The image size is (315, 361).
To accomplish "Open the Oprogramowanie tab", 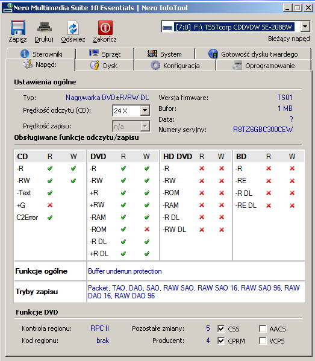I will [264, 65].
